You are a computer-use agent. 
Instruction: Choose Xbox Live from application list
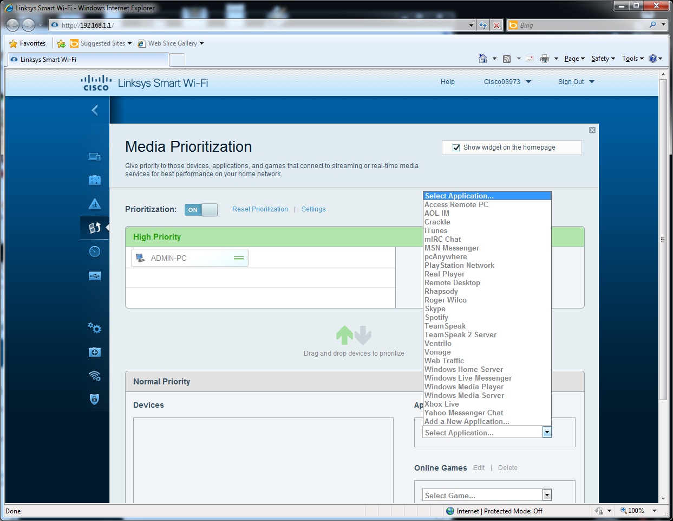click(x=487, y=404)
